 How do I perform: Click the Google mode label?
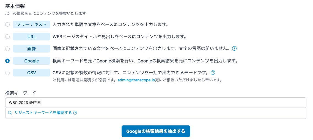[x=32, y=61]
